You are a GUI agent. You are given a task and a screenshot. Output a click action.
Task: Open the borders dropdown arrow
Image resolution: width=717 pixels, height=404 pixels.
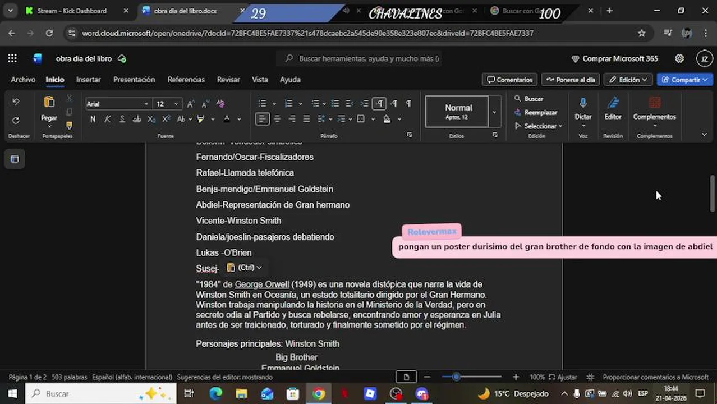[x=373, y=119]
